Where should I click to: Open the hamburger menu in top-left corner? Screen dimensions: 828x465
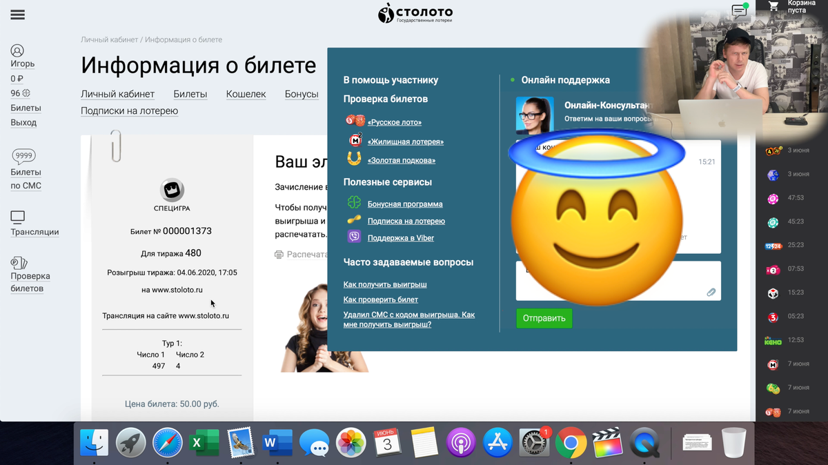[17, 14]
